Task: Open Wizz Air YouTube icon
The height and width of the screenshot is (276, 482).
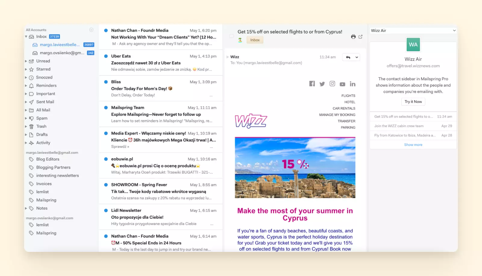Action: [x=343, y=84]
